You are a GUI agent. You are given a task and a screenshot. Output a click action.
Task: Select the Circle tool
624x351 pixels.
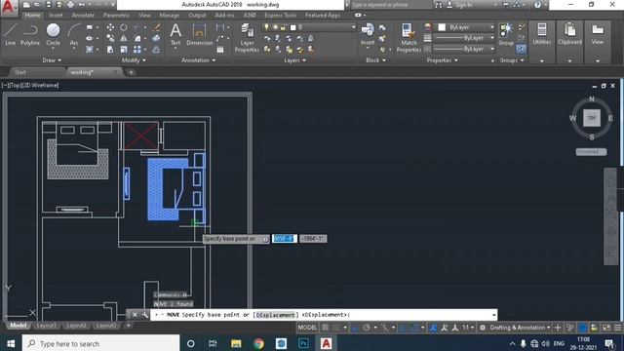click(x=53, y=34)
